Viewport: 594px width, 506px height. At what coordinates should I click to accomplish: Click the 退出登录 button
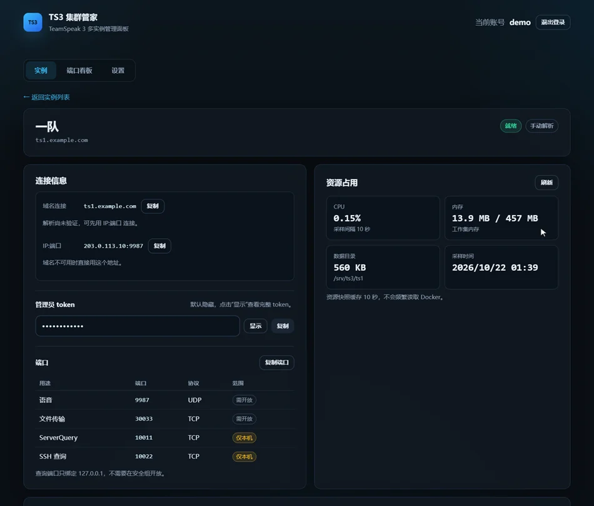click(553, 23)
